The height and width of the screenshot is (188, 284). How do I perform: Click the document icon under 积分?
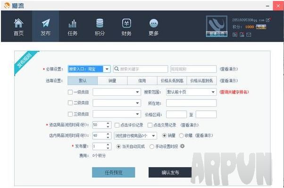242,34
